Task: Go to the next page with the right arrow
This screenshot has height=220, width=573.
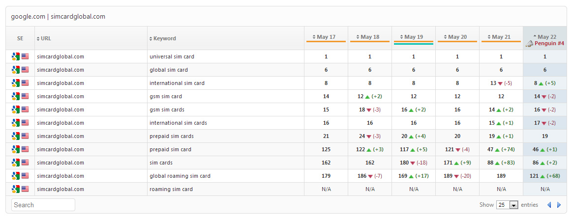Action: tap(559, 205)
